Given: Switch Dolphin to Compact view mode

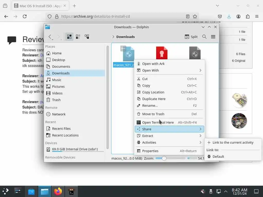Looking at the screenshot, I should pos(78,37).
